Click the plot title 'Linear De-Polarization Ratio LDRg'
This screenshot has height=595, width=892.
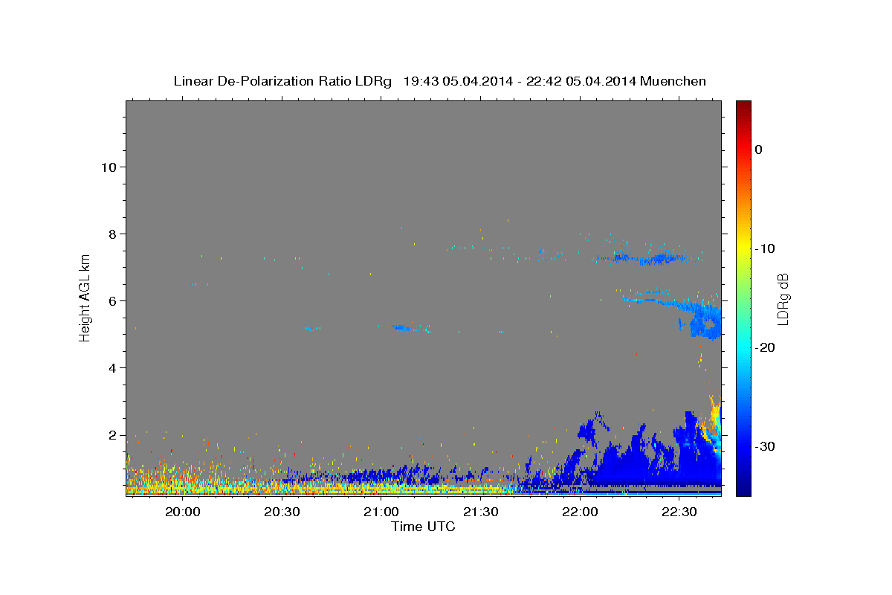[282, 81]
